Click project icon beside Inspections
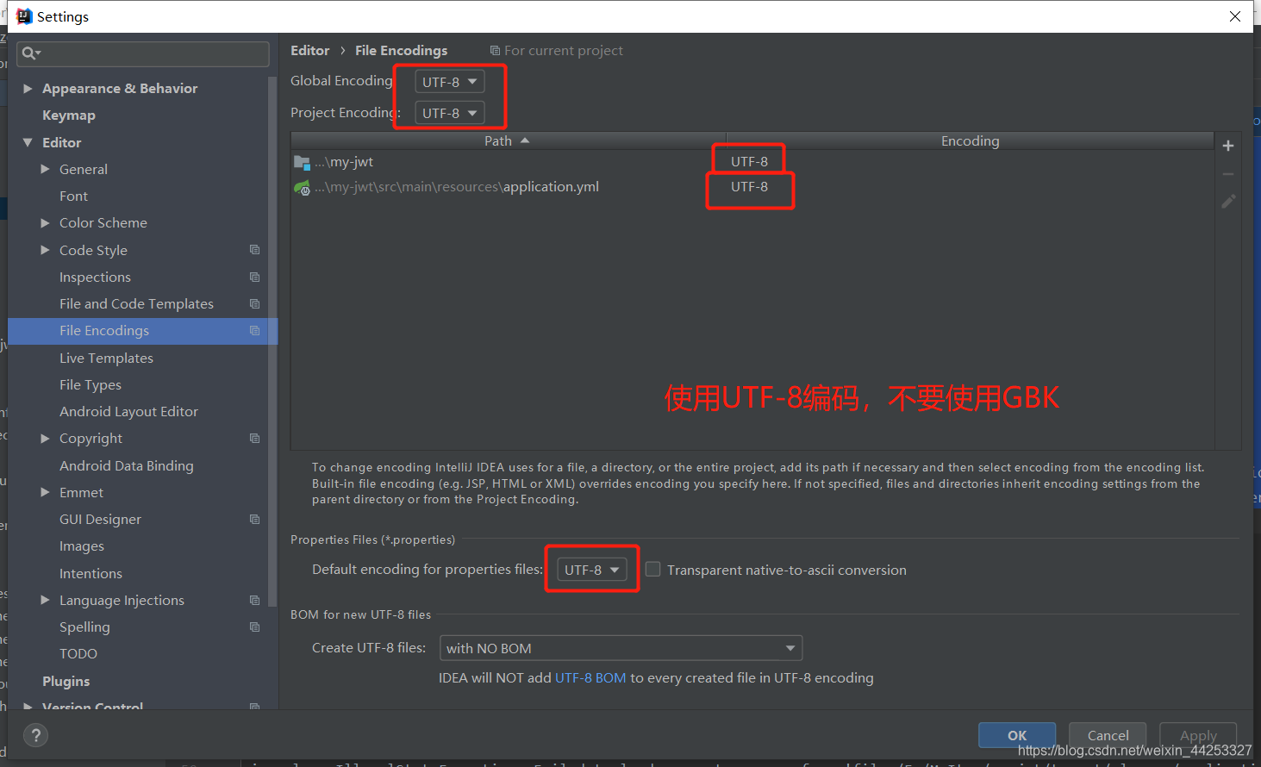This screenshot has width=1261, height=767. pyautogui.click(x=254, y=277)
